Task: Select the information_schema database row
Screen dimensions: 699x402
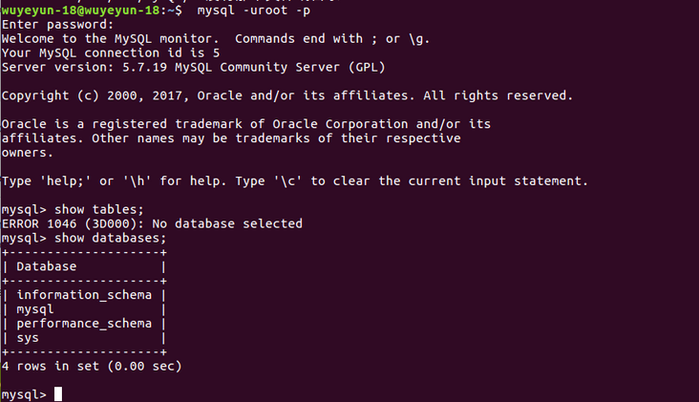Action: click(x=84, y=295)
